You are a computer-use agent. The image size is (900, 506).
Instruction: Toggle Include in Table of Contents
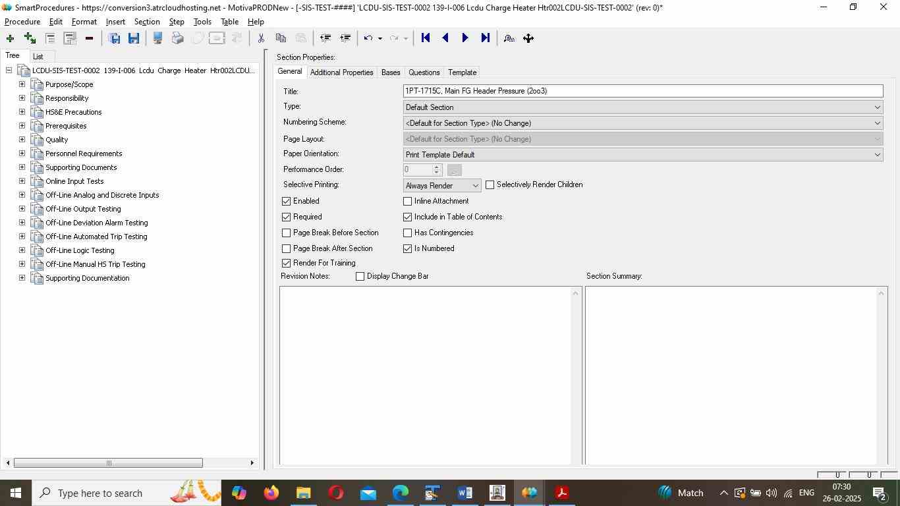click(407, 217)
